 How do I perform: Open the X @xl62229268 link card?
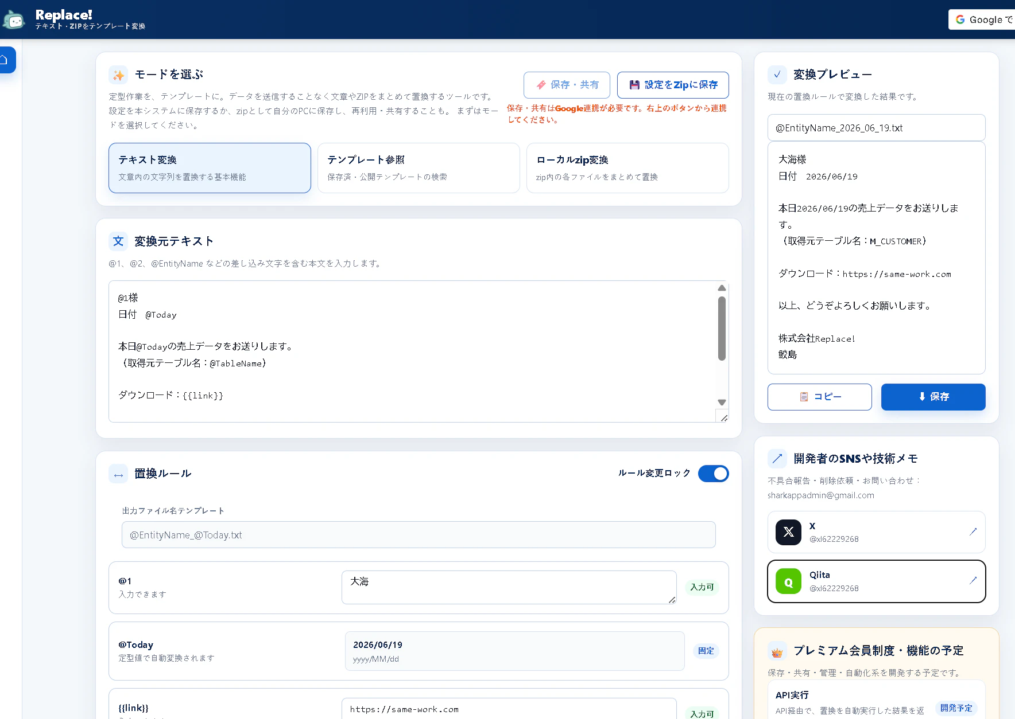point(877,532)
